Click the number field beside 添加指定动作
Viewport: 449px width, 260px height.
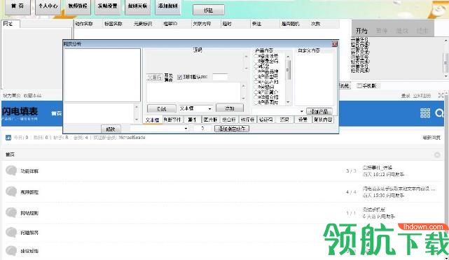click(x=202, y=129)
